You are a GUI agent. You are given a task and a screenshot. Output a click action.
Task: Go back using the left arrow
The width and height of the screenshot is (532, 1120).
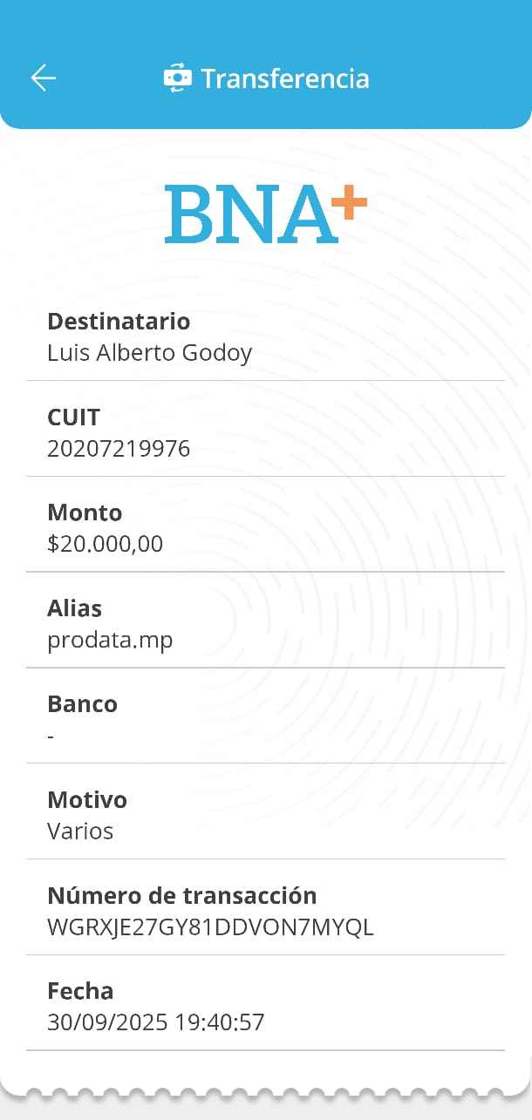pyautogui.click(x=43, y=78)
